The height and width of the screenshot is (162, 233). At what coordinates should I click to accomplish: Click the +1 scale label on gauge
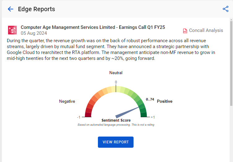[153, 117]
